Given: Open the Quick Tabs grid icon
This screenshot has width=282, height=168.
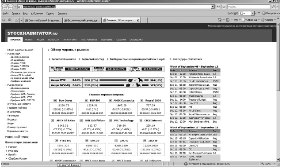Looking at the screenshot, I should (17, 20).
